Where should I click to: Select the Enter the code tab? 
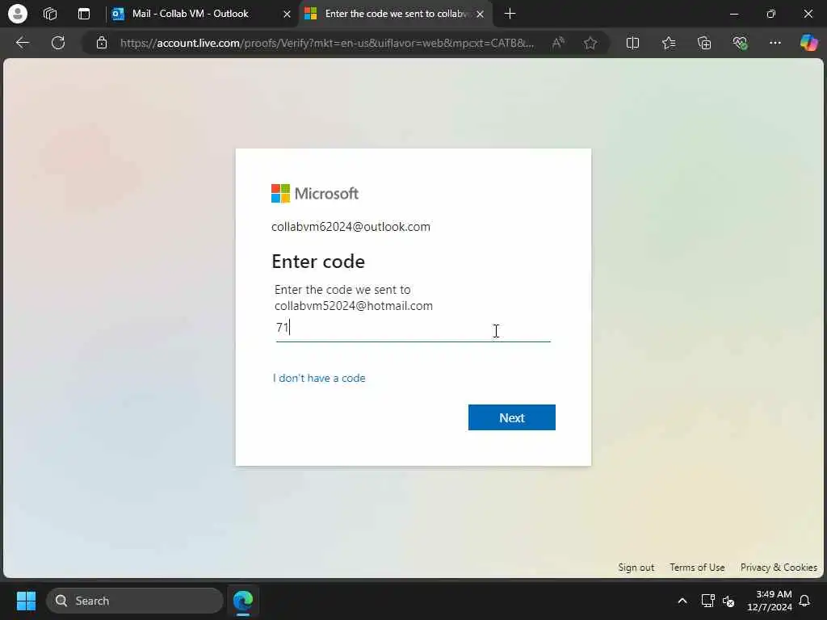pos(396,14)
